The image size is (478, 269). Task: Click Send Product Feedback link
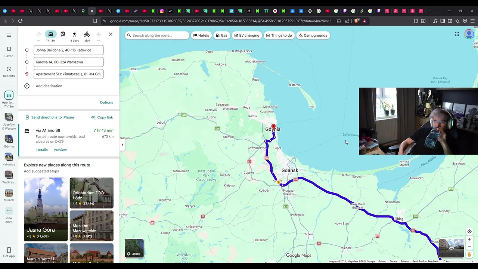425,262
